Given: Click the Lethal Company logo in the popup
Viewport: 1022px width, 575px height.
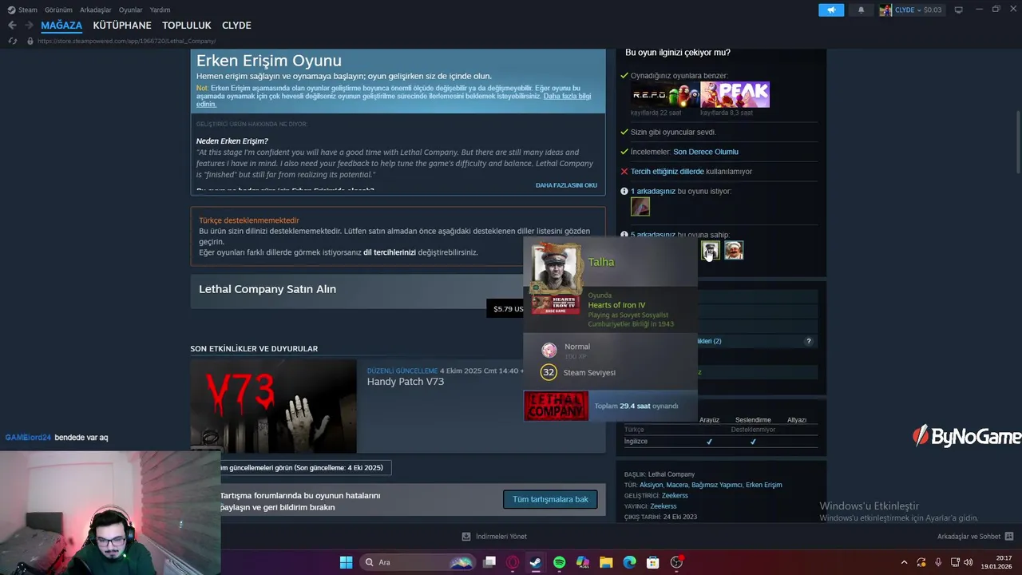Looking at the screenshot, I should (x=557, y=406).
